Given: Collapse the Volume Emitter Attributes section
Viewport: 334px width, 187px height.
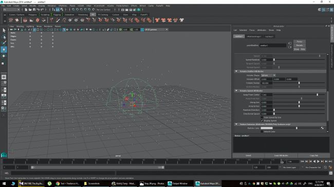Looking at the screenshot, I should 236,71.
